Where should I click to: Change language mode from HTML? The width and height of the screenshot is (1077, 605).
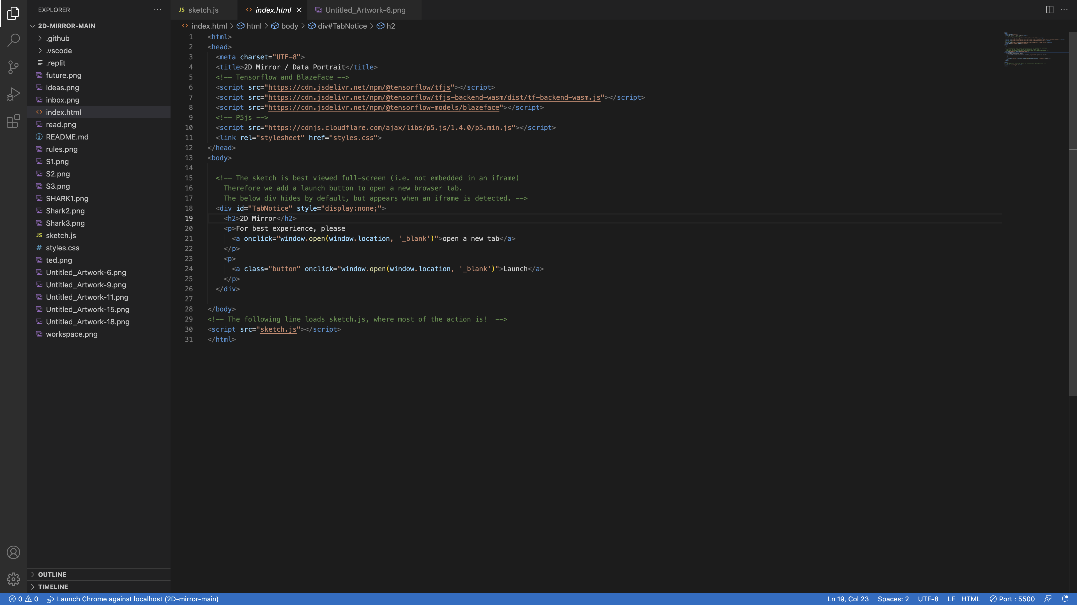tap(970, 599)
